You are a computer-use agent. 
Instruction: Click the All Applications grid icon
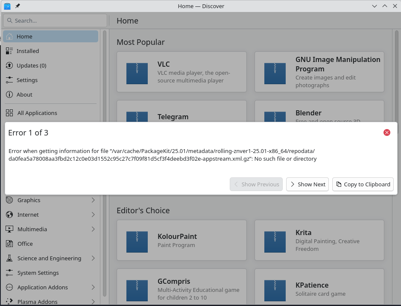click(x=9, y=113)
